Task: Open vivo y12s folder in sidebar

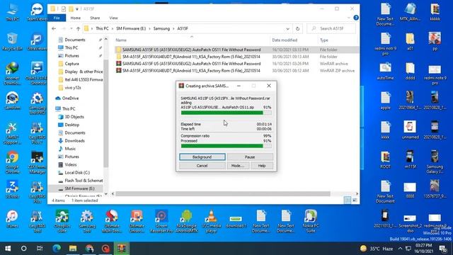Action: pyautogui.click(x=72, y=88)
